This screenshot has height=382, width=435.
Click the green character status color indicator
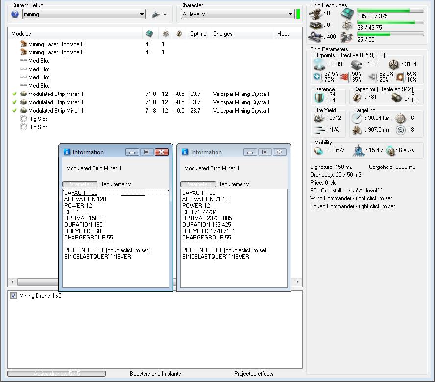298,14
